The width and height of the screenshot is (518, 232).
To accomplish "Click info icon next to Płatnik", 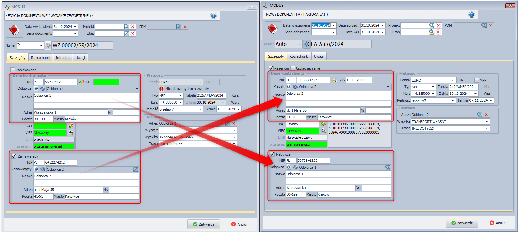I will tap(288, 87).
